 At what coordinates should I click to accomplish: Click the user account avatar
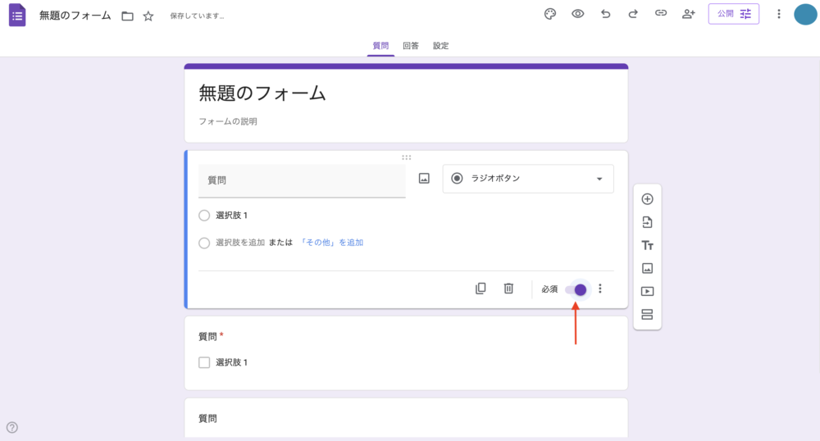coord(805,14)
